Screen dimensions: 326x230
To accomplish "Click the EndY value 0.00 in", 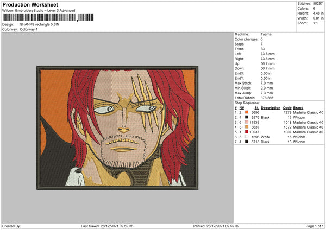I will coord(266,78).
